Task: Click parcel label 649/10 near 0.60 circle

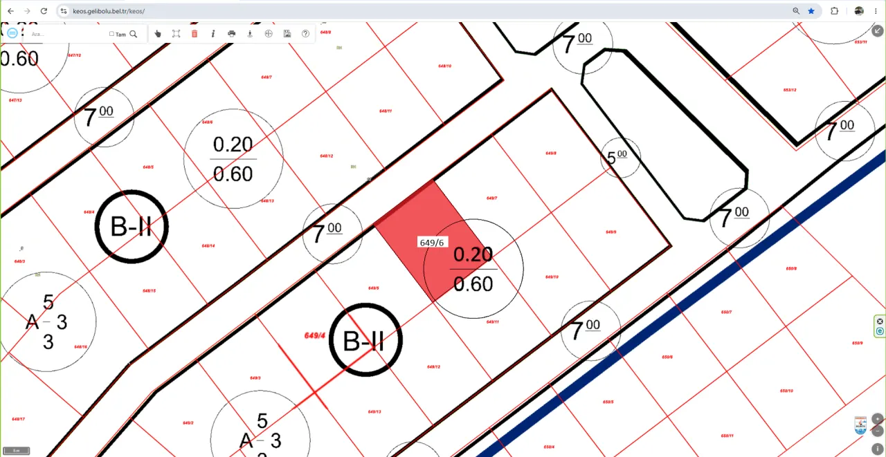Action: pos(552,277)
